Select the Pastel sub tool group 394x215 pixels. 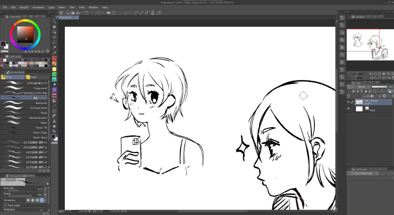[x=37, y=77]
